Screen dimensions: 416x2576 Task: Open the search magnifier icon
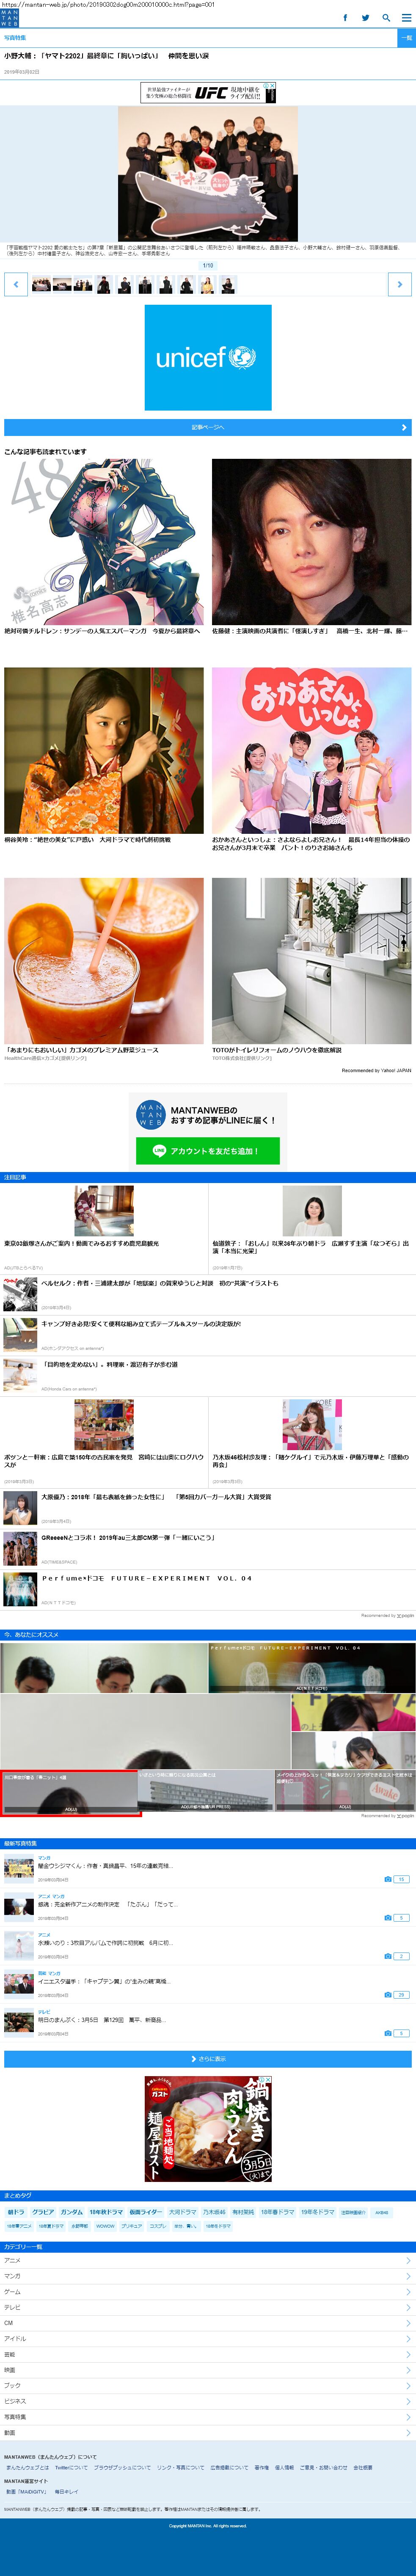[x=386, y=18]
